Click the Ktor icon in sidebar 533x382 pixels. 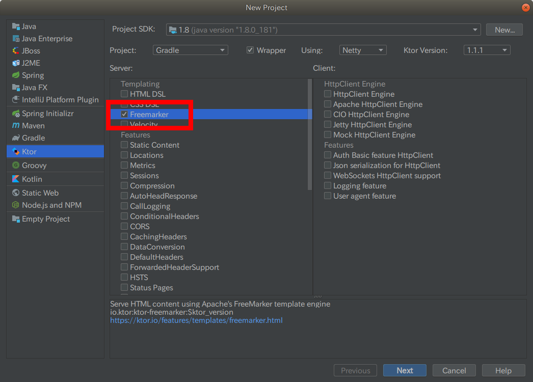16,151
